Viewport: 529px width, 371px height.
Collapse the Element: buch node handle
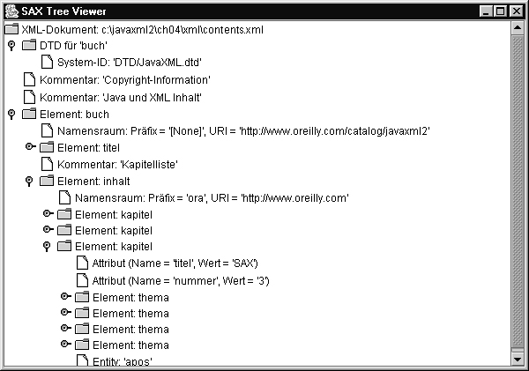[11, 115]
